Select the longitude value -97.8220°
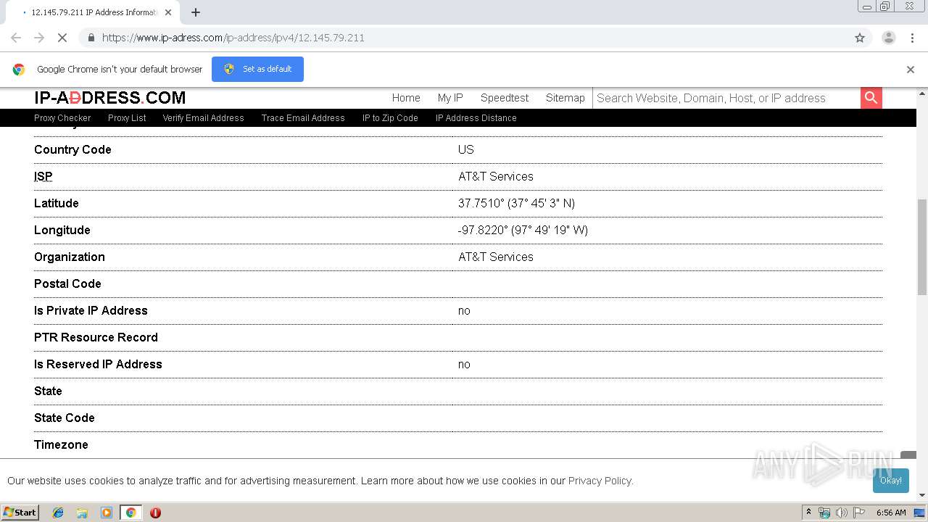 [x=523, y=230]
